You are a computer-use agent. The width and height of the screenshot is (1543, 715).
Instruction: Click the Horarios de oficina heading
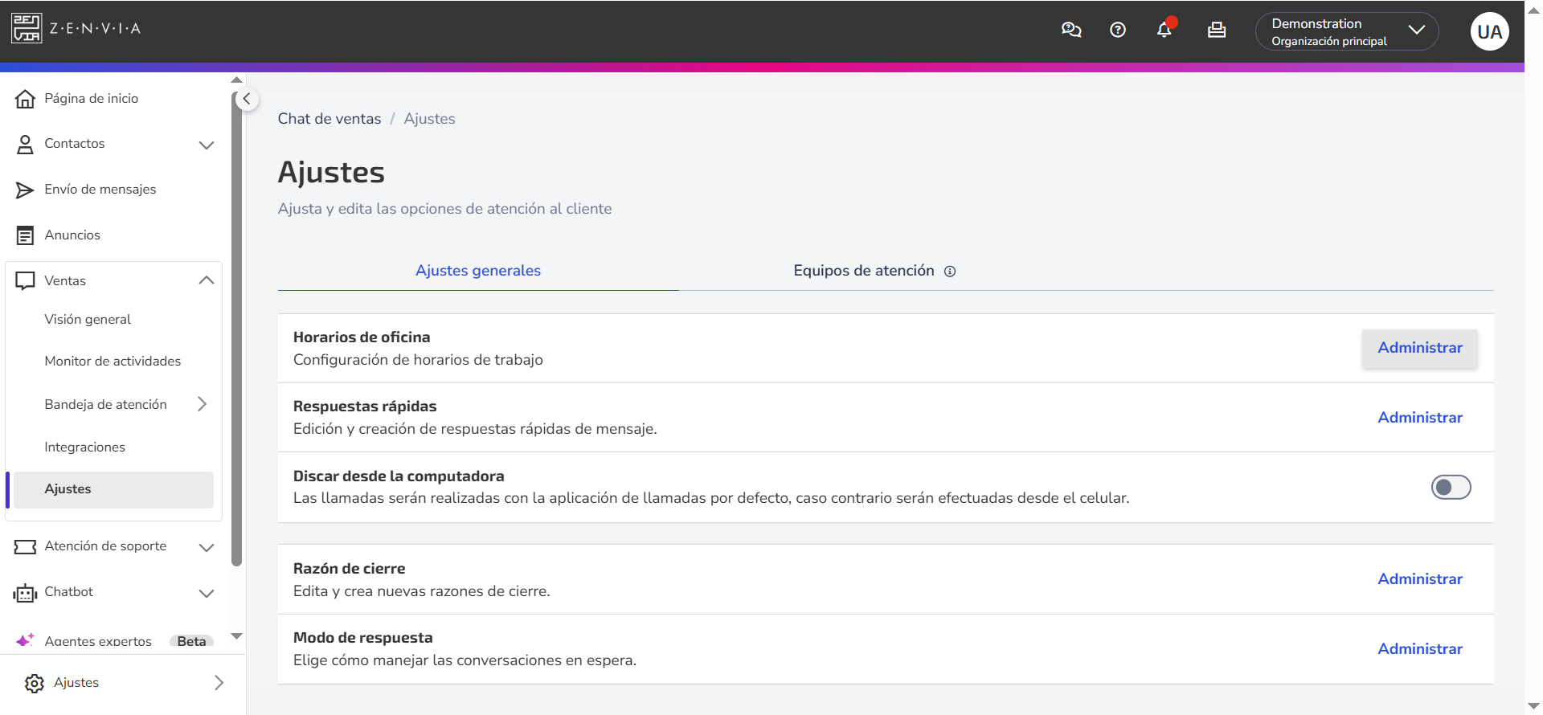coord(362,337)
